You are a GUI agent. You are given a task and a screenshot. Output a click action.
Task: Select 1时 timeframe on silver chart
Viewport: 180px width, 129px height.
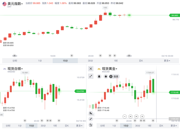pos(55,126)
